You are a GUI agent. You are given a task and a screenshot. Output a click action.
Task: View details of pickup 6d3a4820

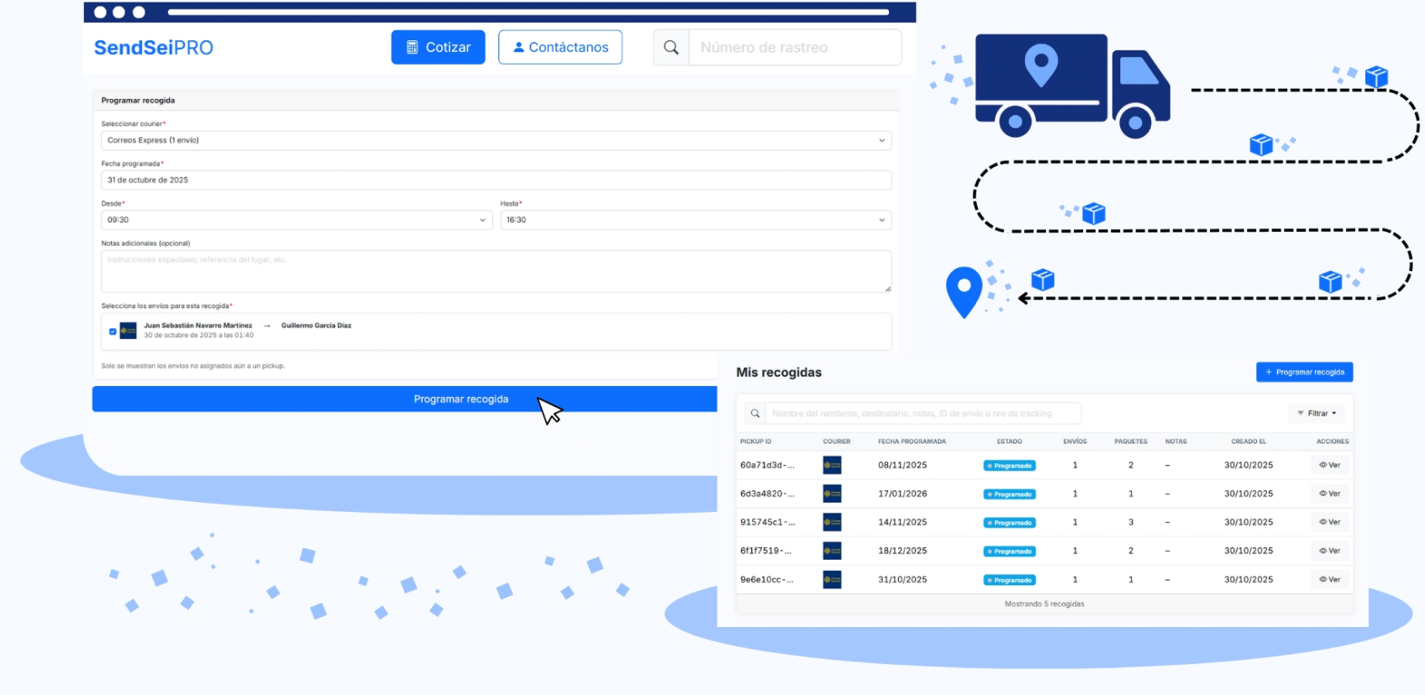pos(1329,494)
